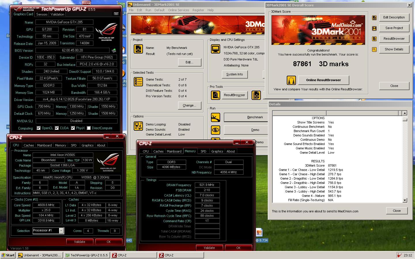Switch to the Sensors tab in GPU-Z
The width and height of the screenshot is (415, 259).
pos(42,14)
